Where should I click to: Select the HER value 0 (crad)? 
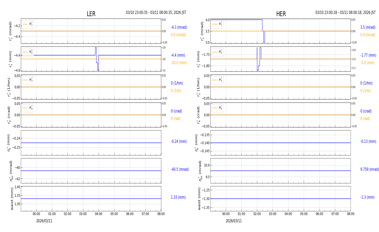coord(366,111)
